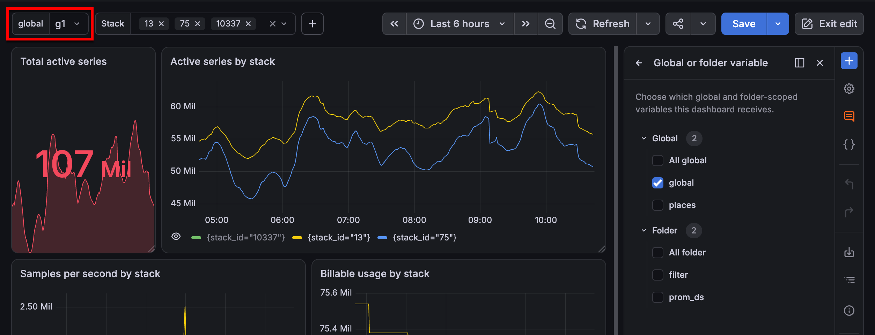This screenshot has width=875, height=335.
Task: Remove stack value 10337 from filter
Action: [x=248, y=24]
